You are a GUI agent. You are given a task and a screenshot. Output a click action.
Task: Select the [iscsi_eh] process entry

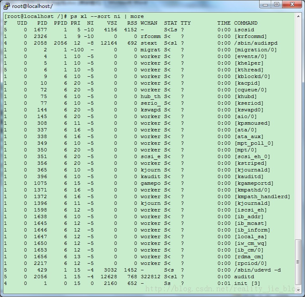[x=251, y=210]
